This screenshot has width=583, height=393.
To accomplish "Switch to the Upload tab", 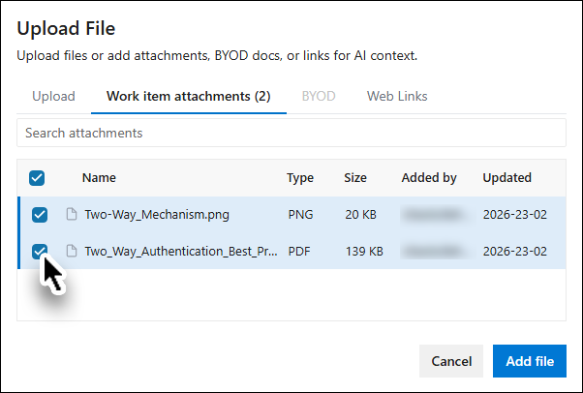I will 53,96.
